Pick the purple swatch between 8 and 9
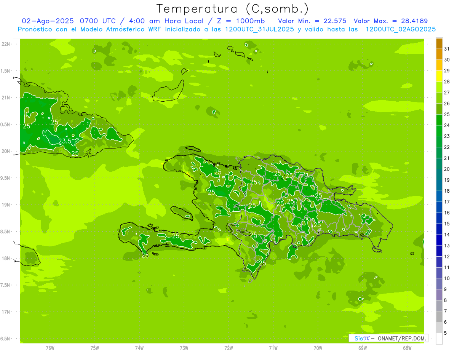The width and height of the screenshot is (457, 353). pos(439,295)
